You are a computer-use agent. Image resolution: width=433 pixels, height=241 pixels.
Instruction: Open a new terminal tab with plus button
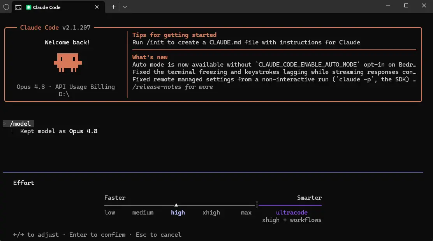tap(113, 7)
